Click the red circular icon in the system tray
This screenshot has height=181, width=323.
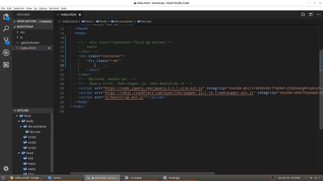(273, 177)
